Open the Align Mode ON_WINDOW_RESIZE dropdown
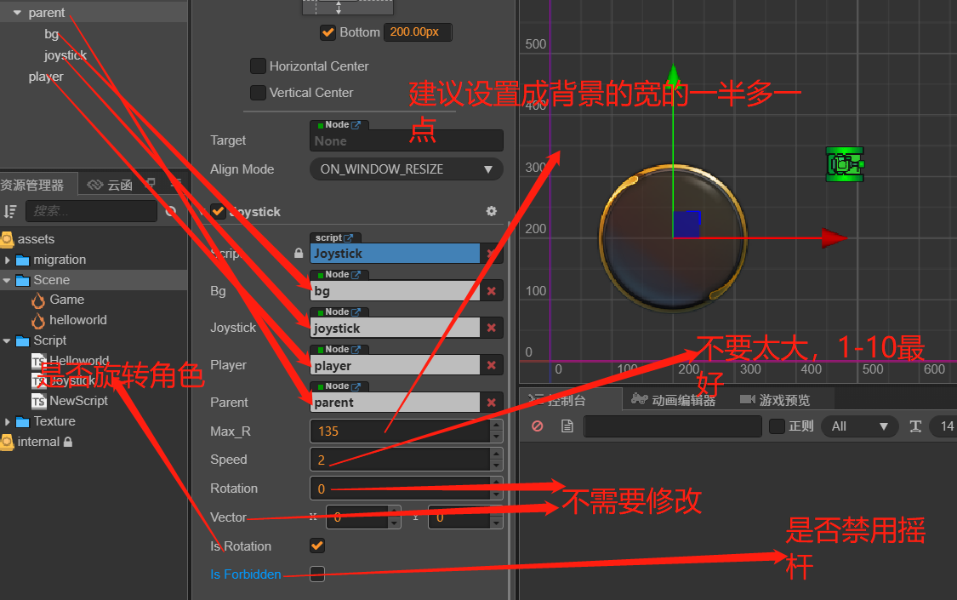957x600 pixels. [x=407, y=169]
